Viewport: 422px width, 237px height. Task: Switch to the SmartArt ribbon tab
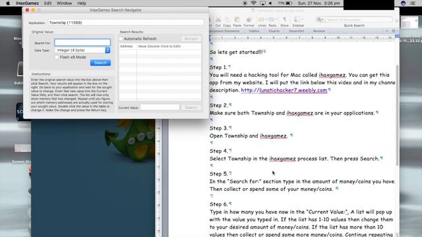point(296,31)
